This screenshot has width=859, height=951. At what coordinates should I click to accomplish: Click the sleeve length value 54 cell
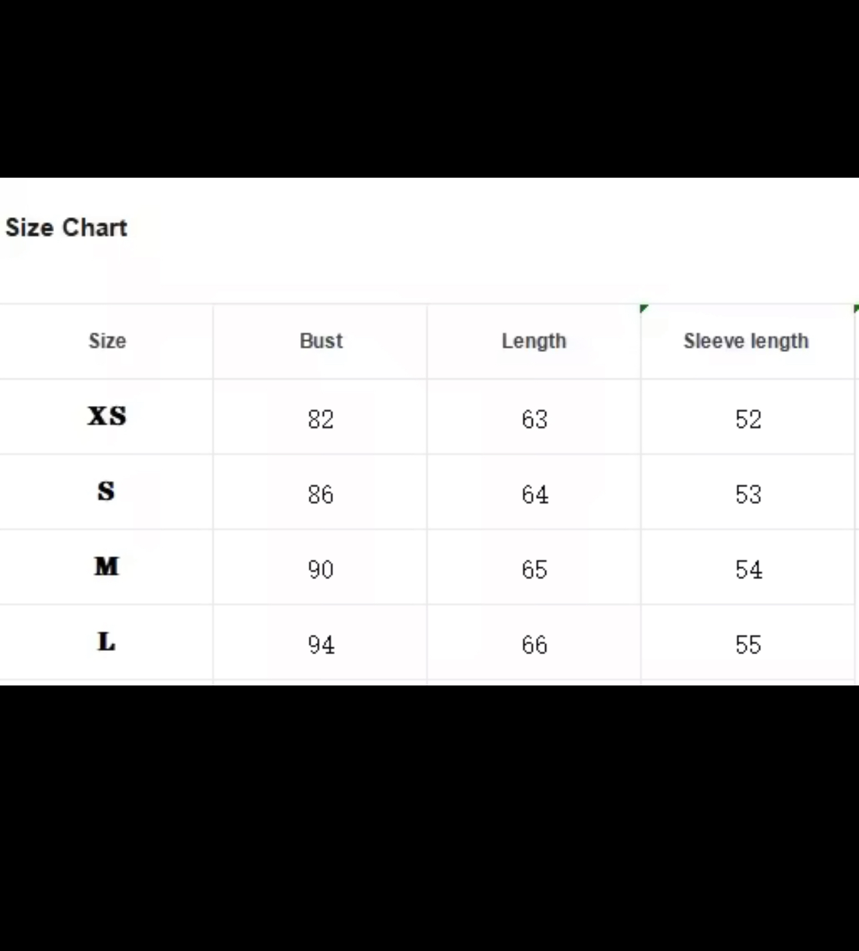click(x=748, y=570)
